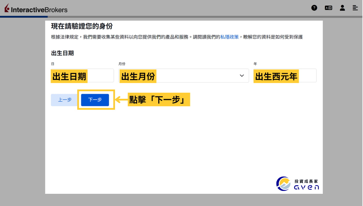This screenshot has width=363, height=206.
Task: Click the 下一步 next button
Action: pos(95,100)
